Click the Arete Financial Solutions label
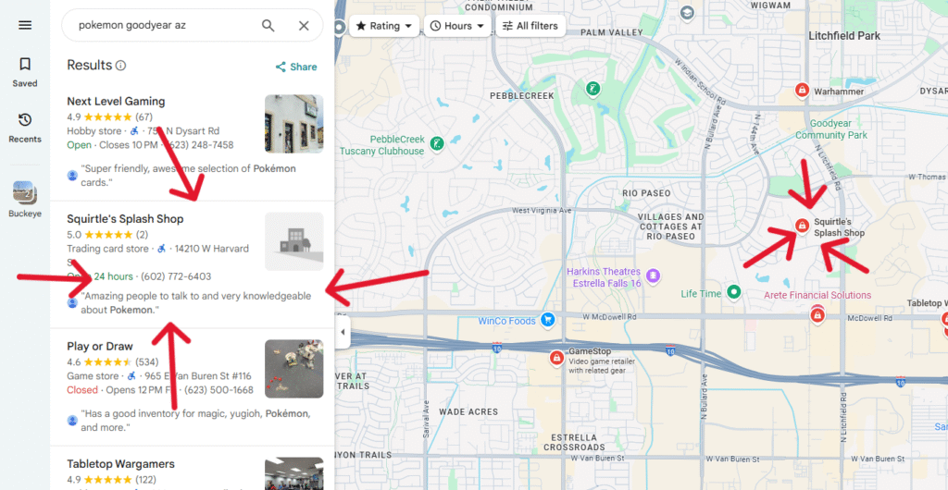Screen dimensions: 948x490 click(x=817, y=295)
